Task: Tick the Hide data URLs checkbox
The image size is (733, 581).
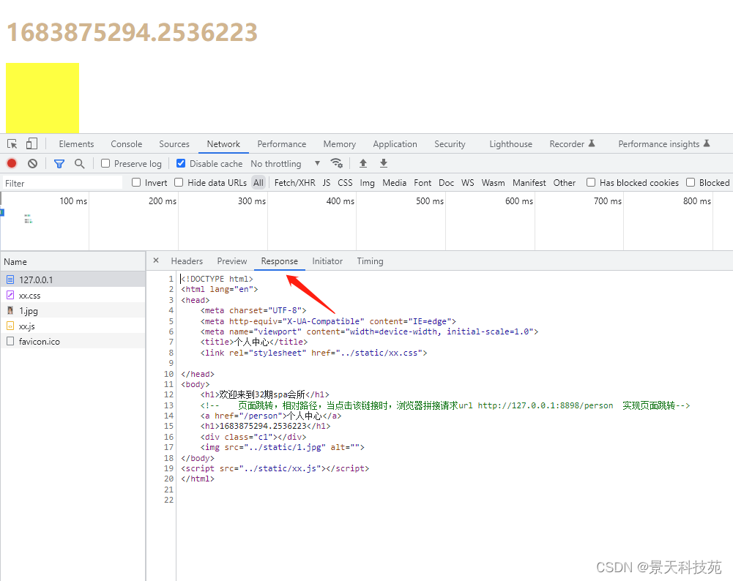Action: click(179, 183)
